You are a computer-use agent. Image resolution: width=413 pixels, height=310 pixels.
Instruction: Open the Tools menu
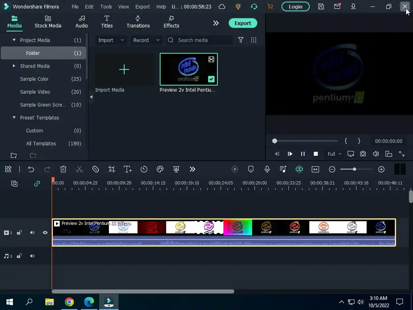[106, 6]
